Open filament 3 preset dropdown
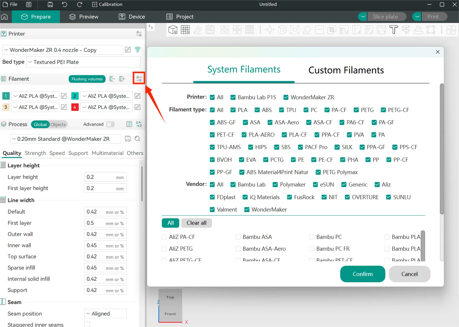The width and height of the screenshot is (459, 327). pos(35,107)
